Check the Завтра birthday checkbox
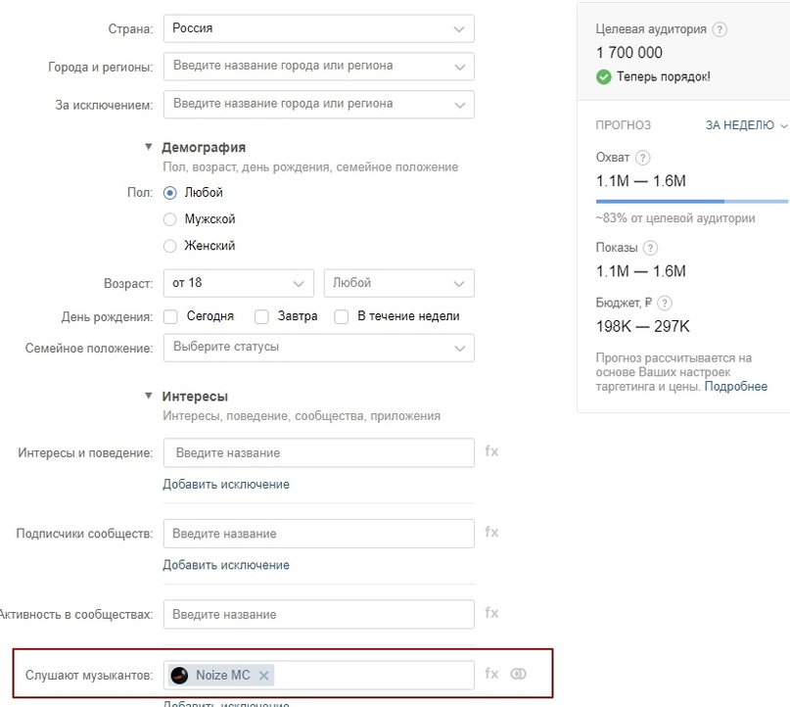Viewport: 790px width, 707px height. 261,316
